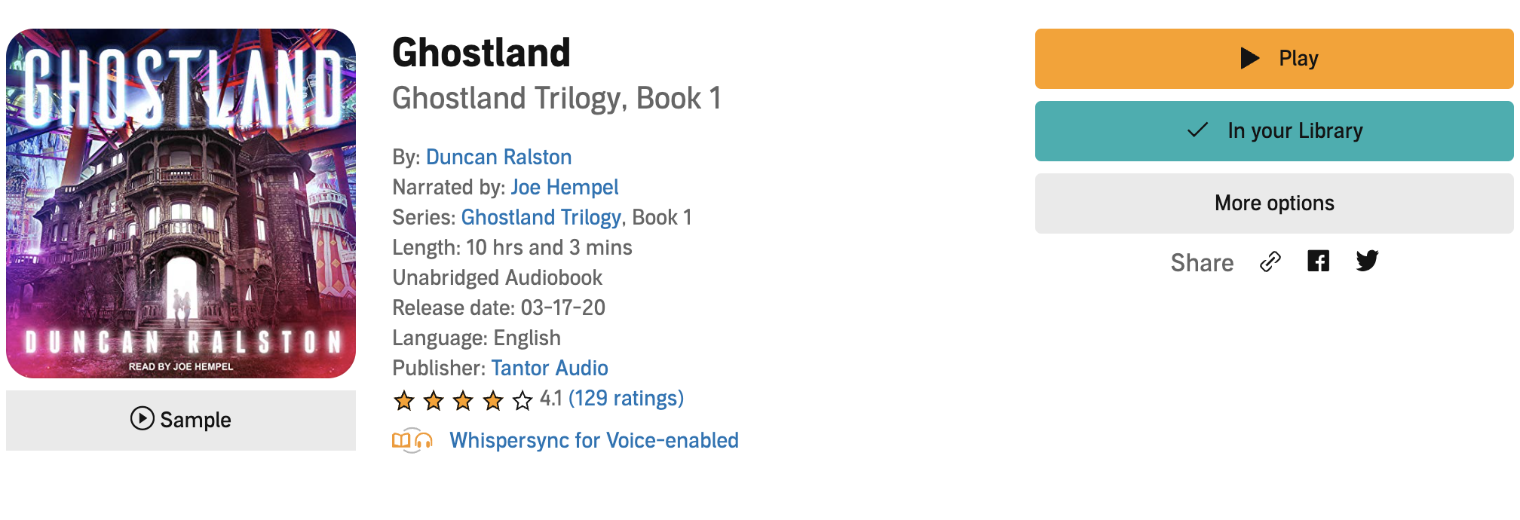The image size is (1520, 520).
Task: Open narrator Joe Hempel link
Action: [x=564, y=187]
